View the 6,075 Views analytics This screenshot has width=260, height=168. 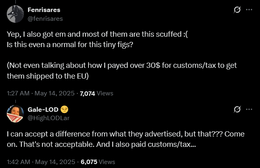click(x=98, y=162)
